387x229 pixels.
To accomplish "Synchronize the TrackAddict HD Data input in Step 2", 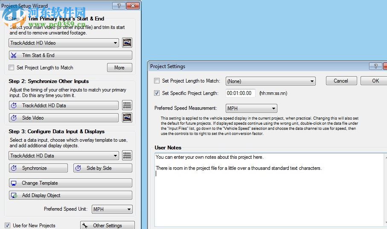I will click(x=64, y=106).
